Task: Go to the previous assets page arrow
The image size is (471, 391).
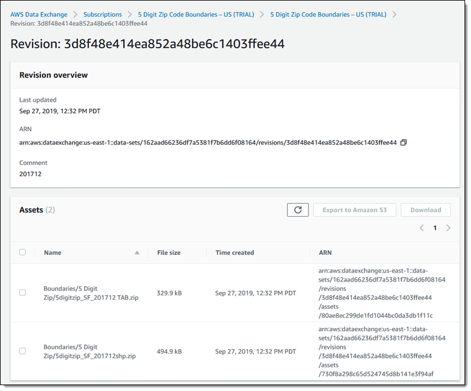Action: (x=422, y=228)
